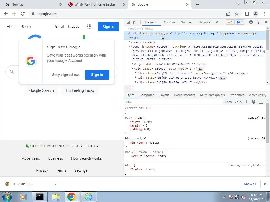The width and height of the screenshot is (270, 202).
Task: Switch to Windy Hurricane tracker tab
Action: (x=95, y=4)
